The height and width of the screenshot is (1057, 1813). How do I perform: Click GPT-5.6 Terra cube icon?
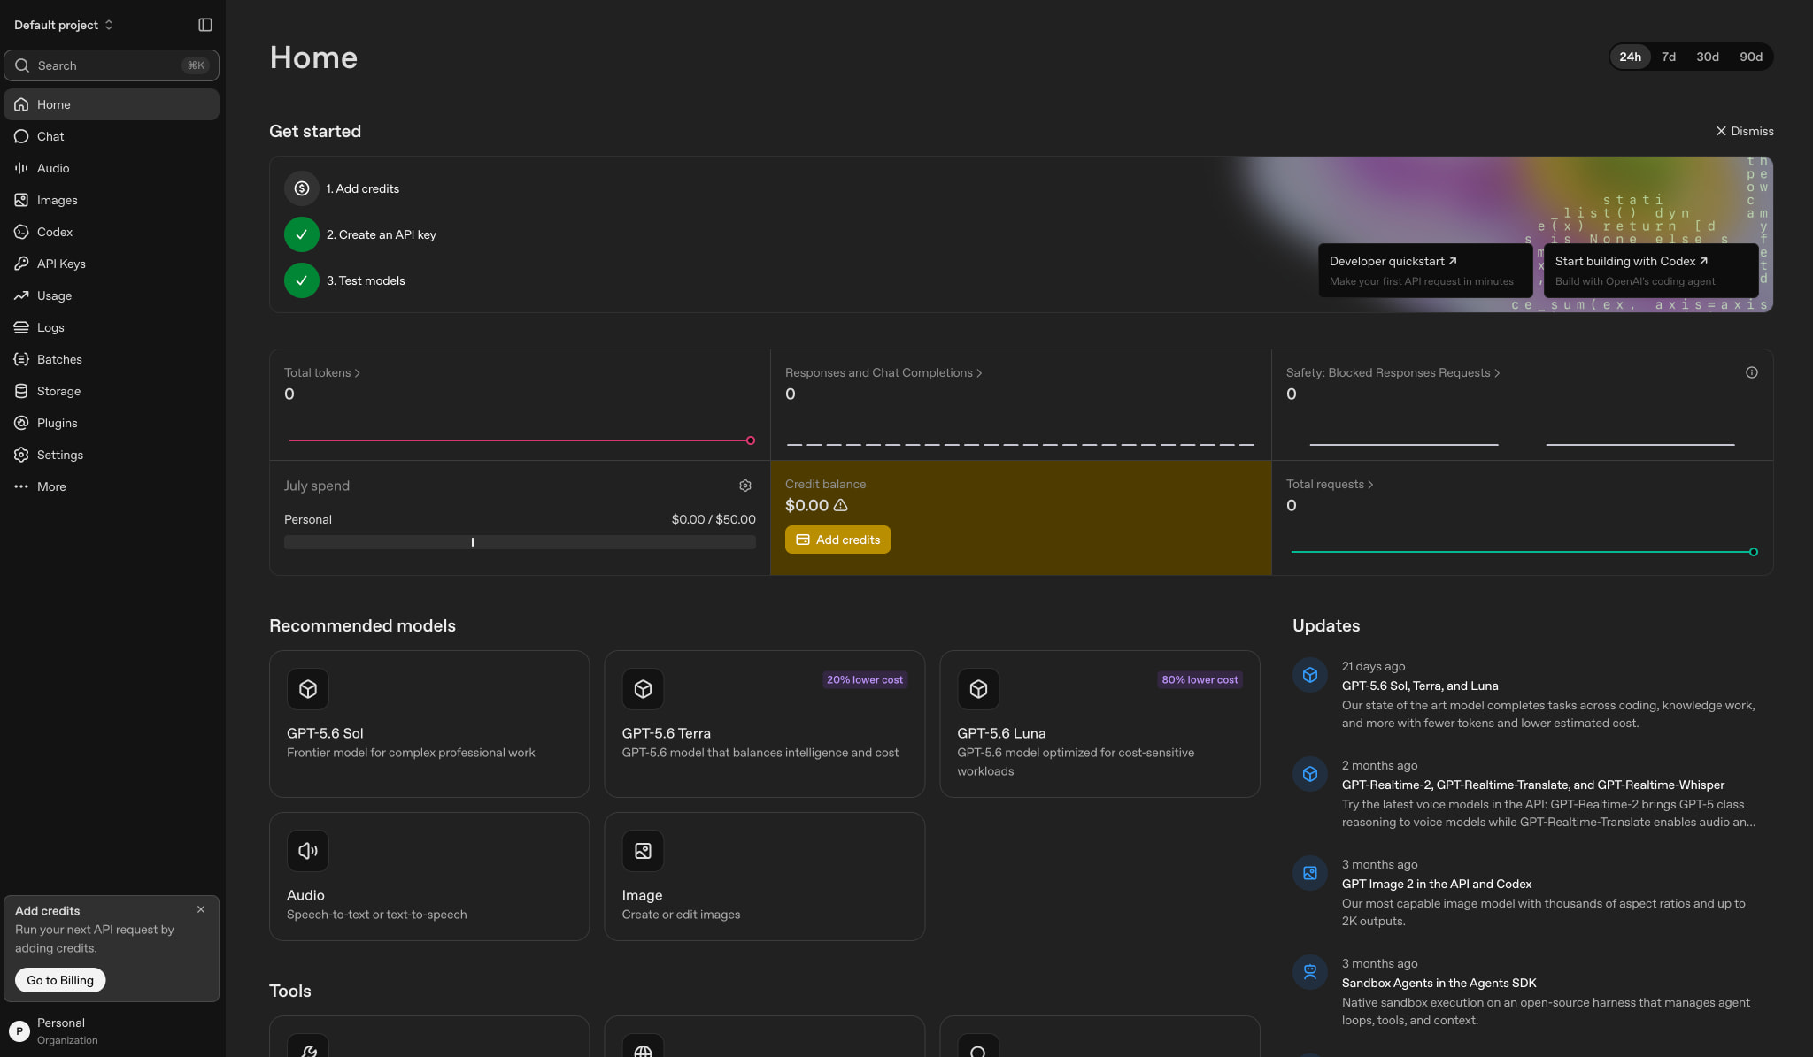coord(643,689)
